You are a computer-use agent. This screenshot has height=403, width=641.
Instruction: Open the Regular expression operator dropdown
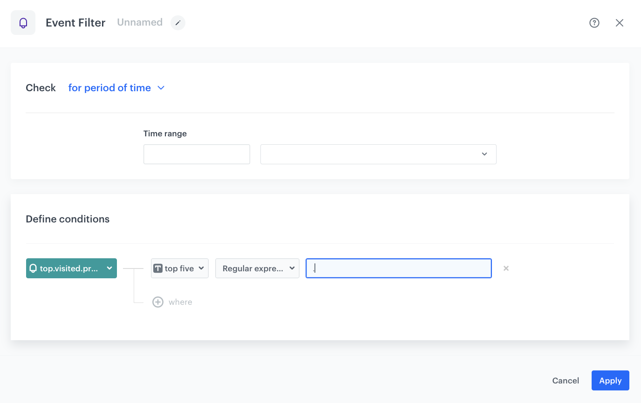(x=257, y=268)
